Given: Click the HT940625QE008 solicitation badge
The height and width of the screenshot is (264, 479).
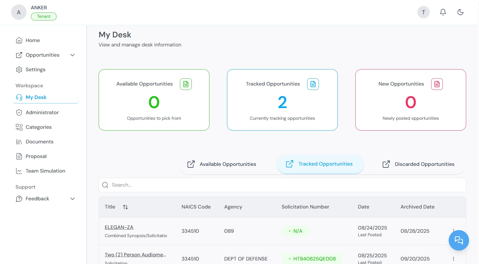Looking at the screenshot, I should point(312,259).
